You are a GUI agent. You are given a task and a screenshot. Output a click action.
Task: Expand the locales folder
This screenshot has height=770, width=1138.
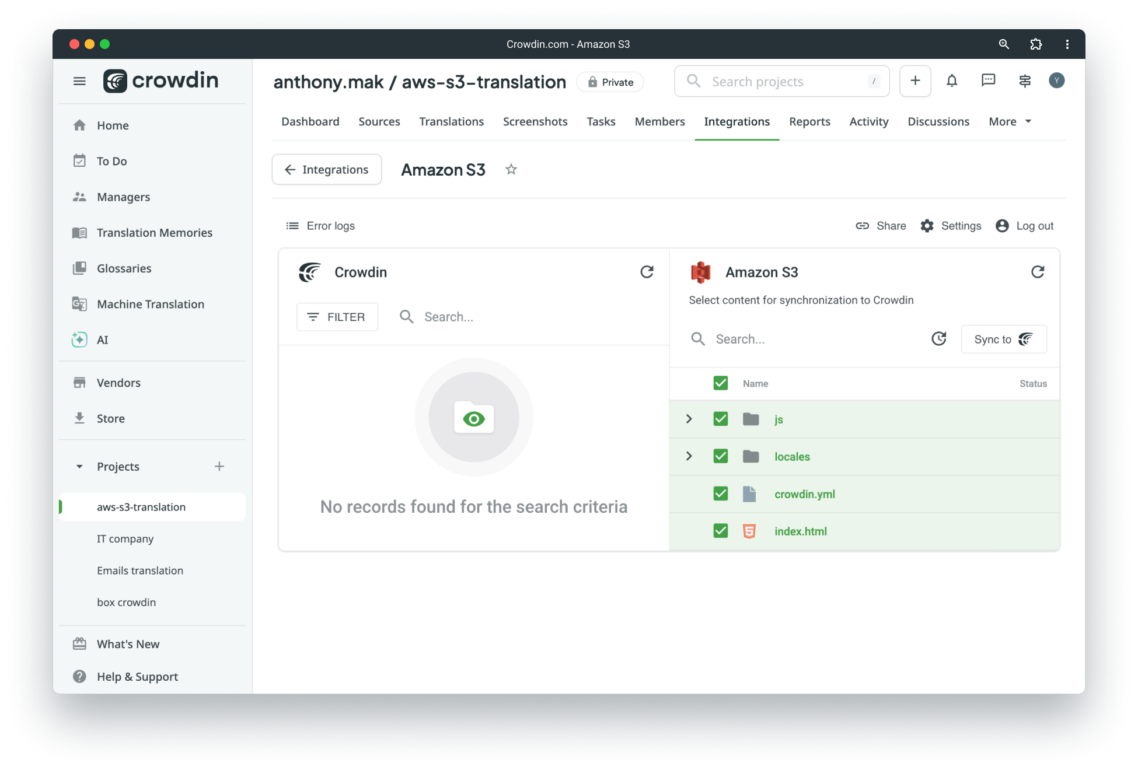[689, 456]
